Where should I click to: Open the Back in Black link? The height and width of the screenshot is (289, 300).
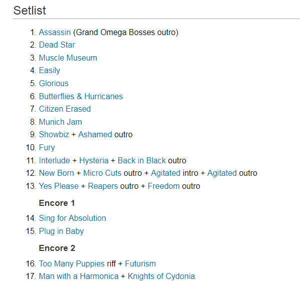(142, 160)
